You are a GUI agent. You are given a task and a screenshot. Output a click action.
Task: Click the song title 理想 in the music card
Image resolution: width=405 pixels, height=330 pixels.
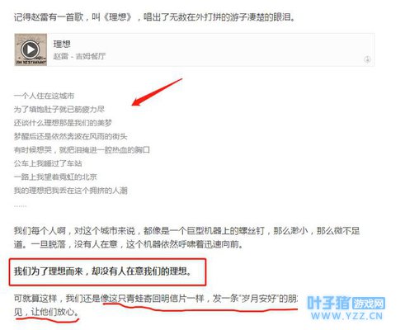click(62, 44)
